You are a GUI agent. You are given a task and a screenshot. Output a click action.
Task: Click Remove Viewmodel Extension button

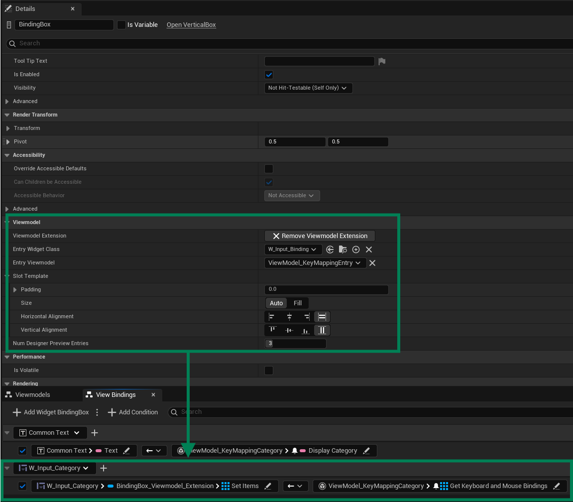coord(320,235)
